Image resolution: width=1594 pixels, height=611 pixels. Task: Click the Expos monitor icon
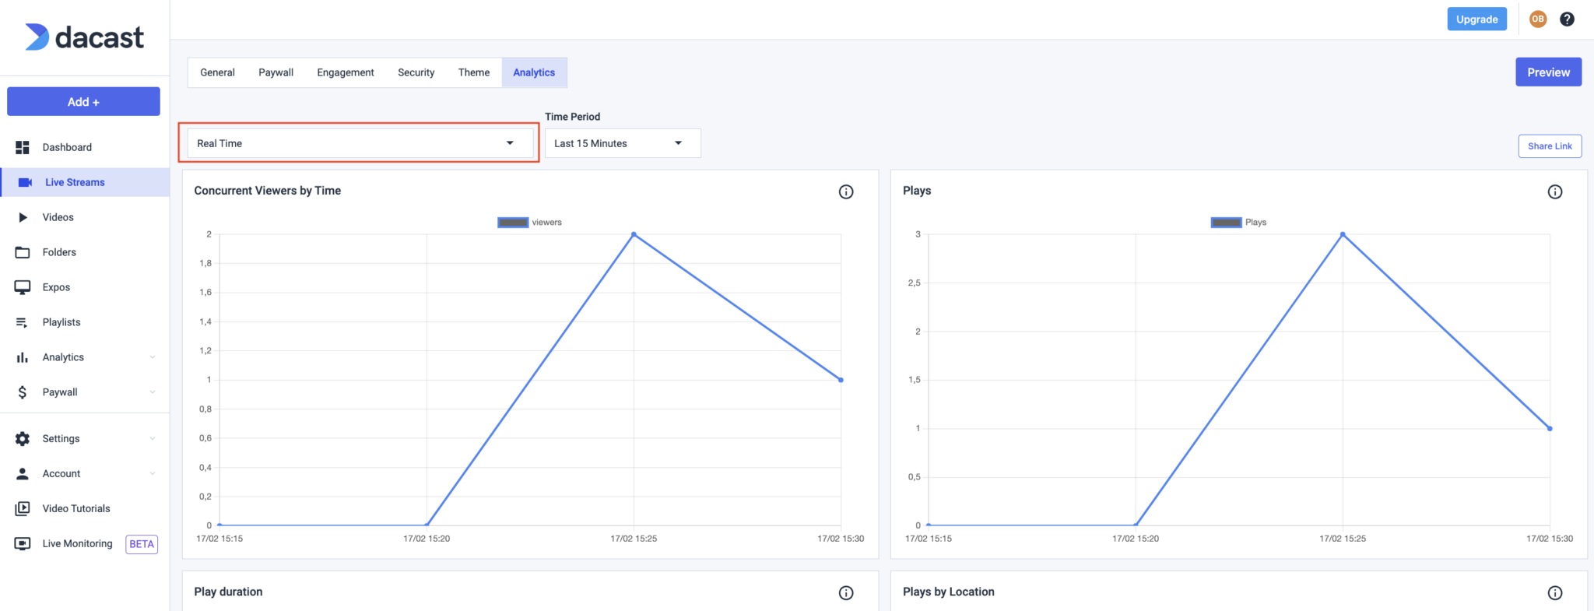23,287
